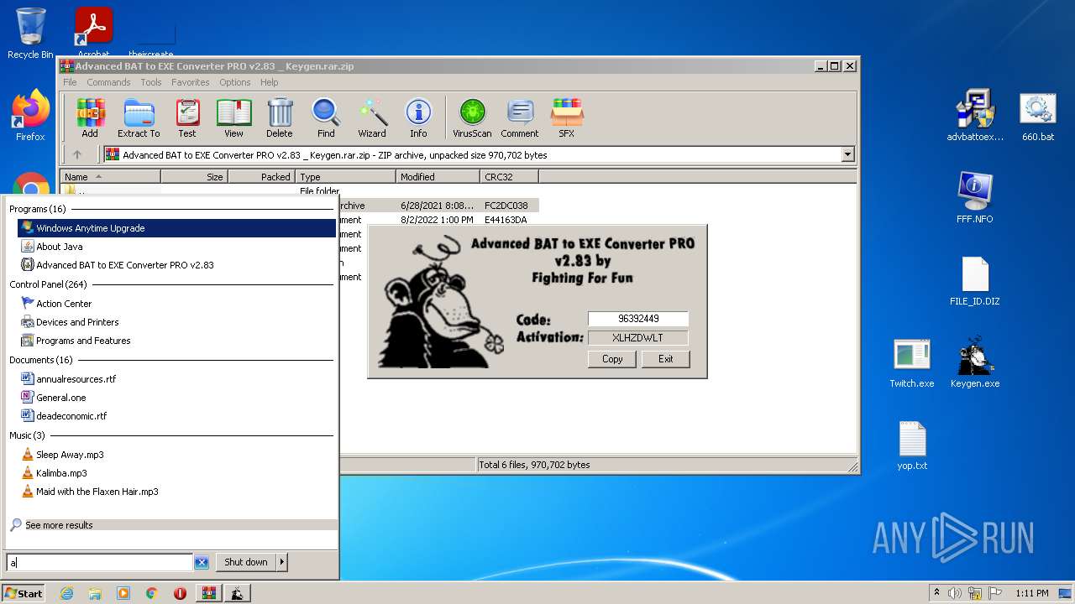Viewport: 1075px width, 604px height.
Task: Show hidden tray icons arrow
Action: coord(937,593)
